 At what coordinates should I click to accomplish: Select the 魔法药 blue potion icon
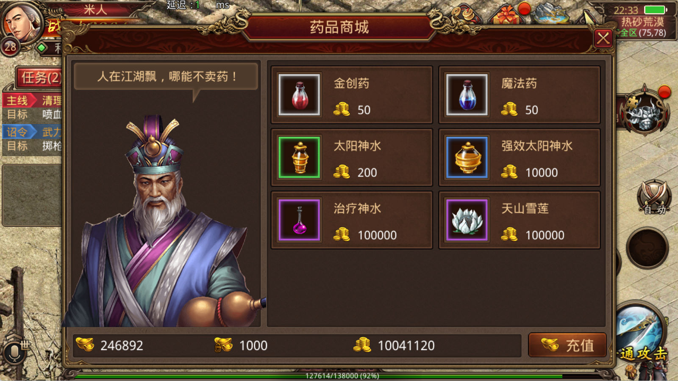(467, 95)
